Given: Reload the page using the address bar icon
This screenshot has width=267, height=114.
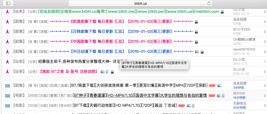Looking at the screenshot, I should (x=209, y=3).
